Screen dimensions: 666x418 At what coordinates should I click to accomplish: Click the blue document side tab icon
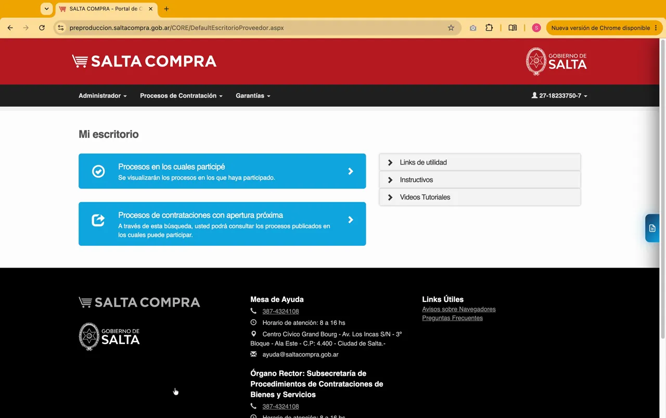(x=652, y=228)
